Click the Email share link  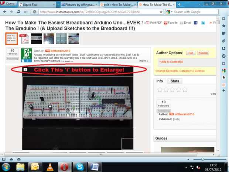(185, 23)
